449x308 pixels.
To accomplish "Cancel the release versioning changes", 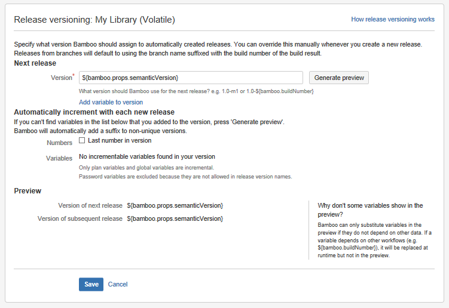I will click(118, 284).
